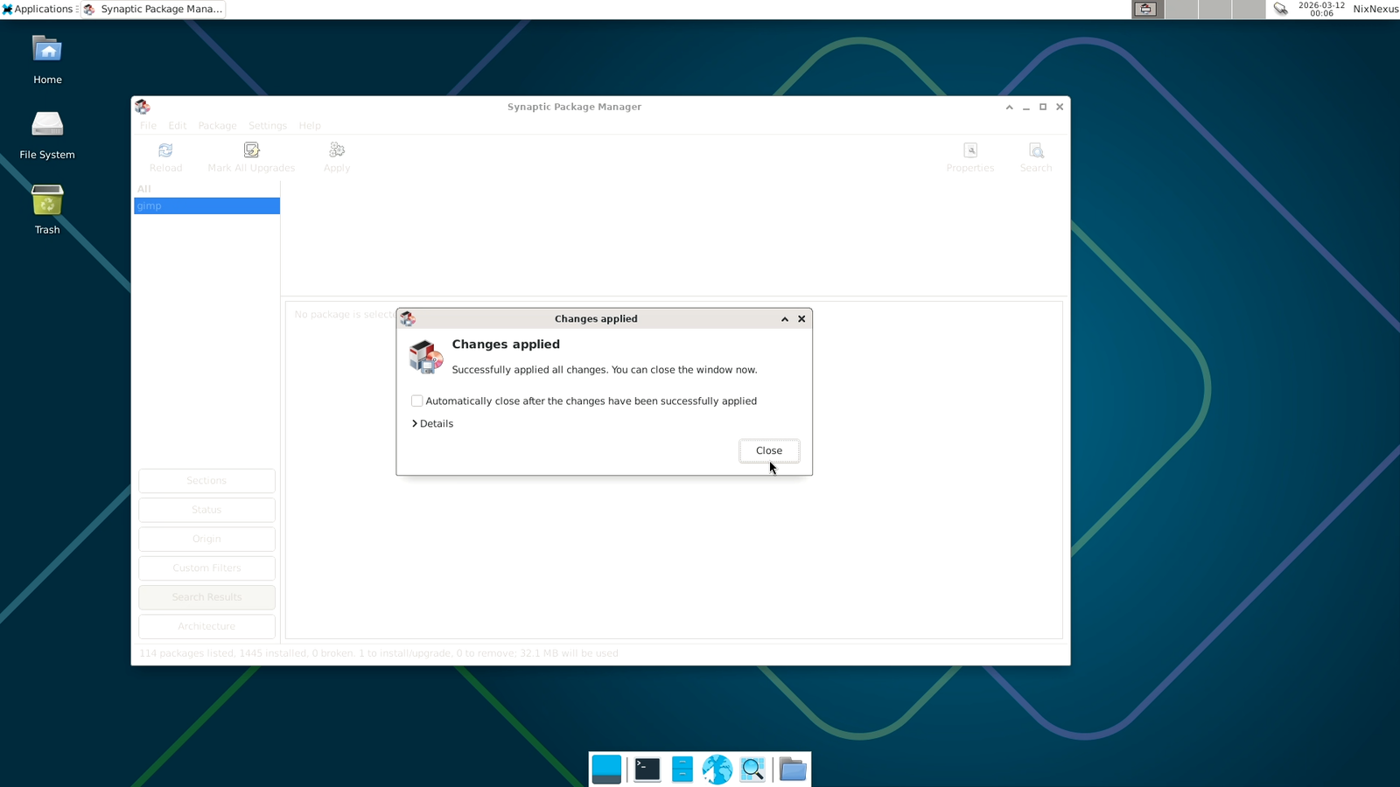Open the Home folder on the desktop
Screen dimensions: 1400x787
(x=46, y=50)
